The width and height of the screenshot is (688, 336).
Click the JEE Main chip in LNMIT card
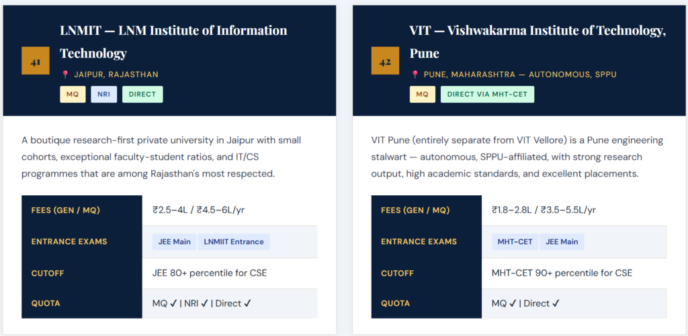click(x=173, y=241)
